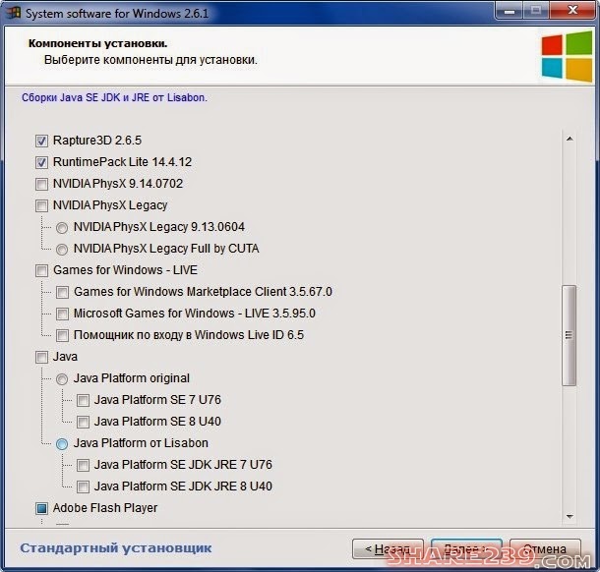Uncheck RuntimePack Lite 14.4.12
The height and width of the screenshot is (572, 600).
coord(41,162)
